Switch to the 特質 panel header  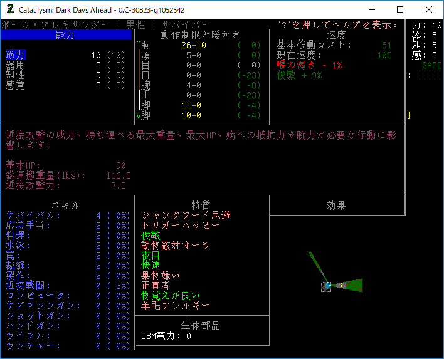(x=201, y=206)
